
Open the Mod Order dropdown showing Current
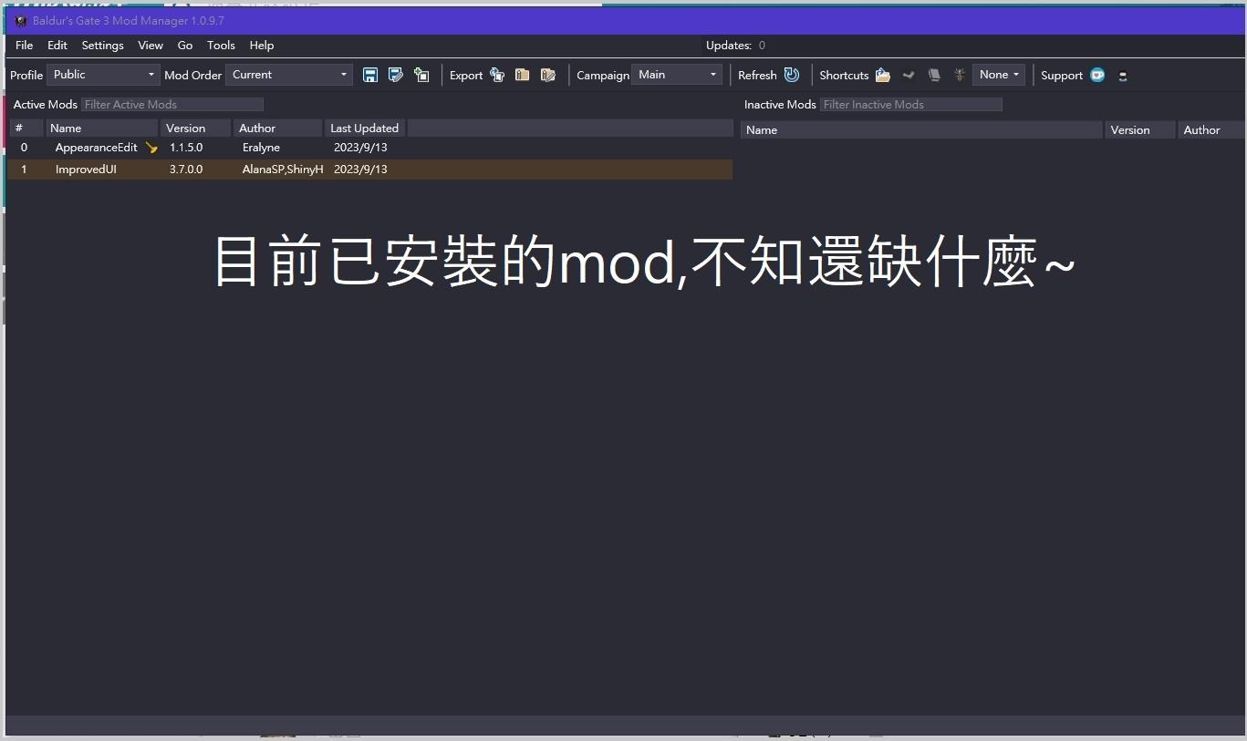pos(289,75)
